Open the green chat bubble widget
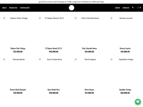This screenshot has height=107, width=143. coord(138,102)
